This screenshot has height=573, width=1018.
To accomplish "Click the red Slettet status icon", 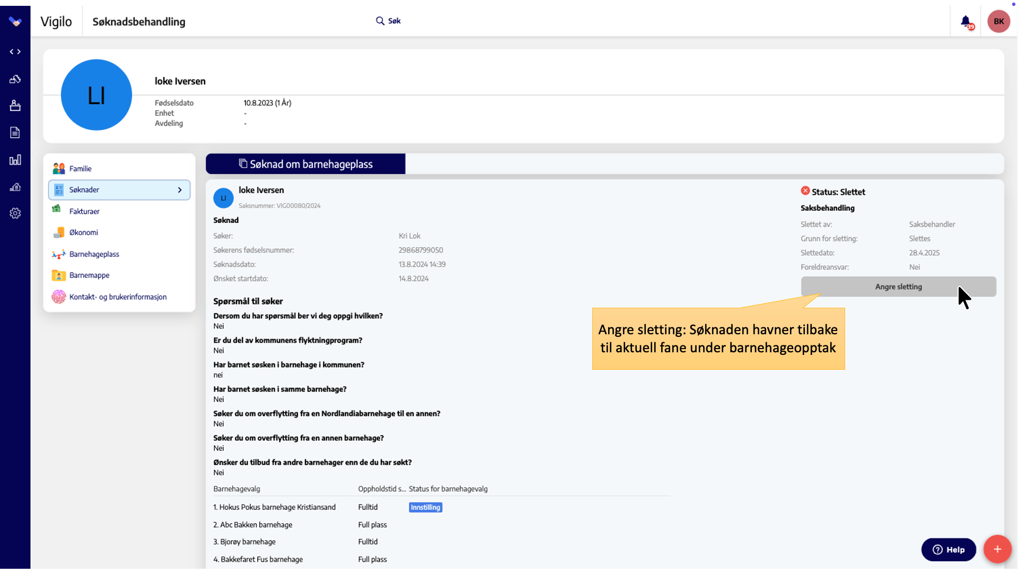I will tap(805, 191).
